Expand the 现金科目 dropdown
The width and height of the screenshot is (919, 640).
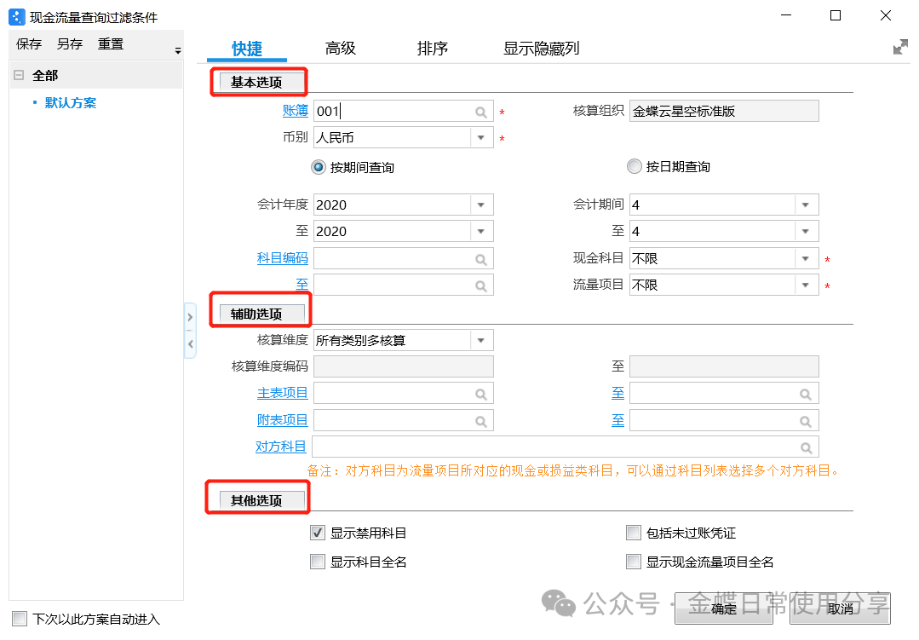806,259
